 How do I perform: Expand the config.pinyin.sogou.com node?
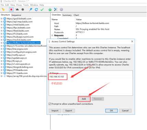(x=1, y=52)
